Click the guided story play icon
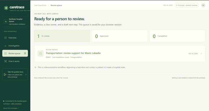This screenshot has height=111, width=209. click(5, 75)
